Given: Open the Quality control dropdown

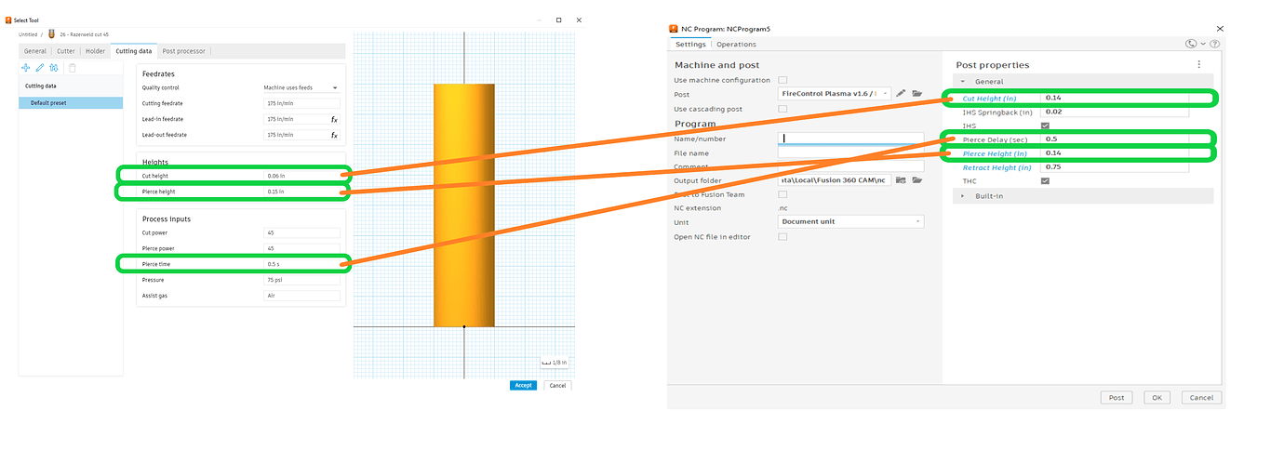Looking at the screenshot, I should (301, 87).
